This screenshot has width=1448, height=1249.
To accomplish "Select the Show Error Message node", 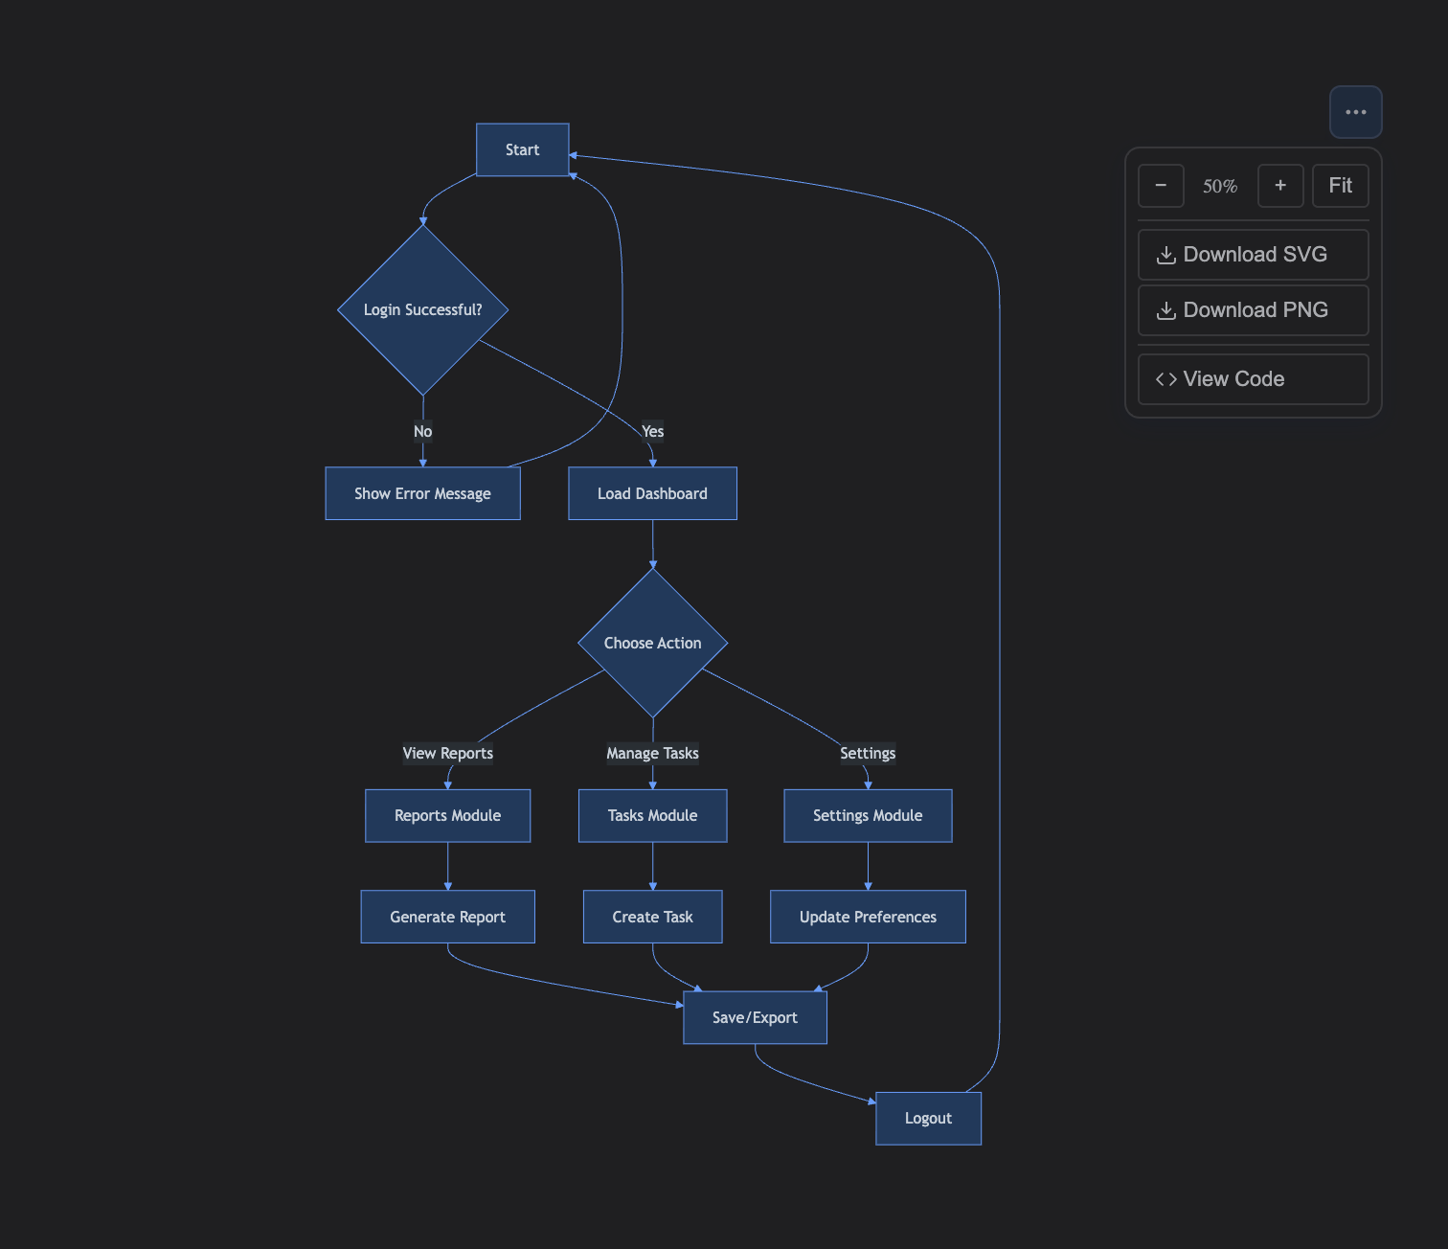I will [x=422, y=493].
